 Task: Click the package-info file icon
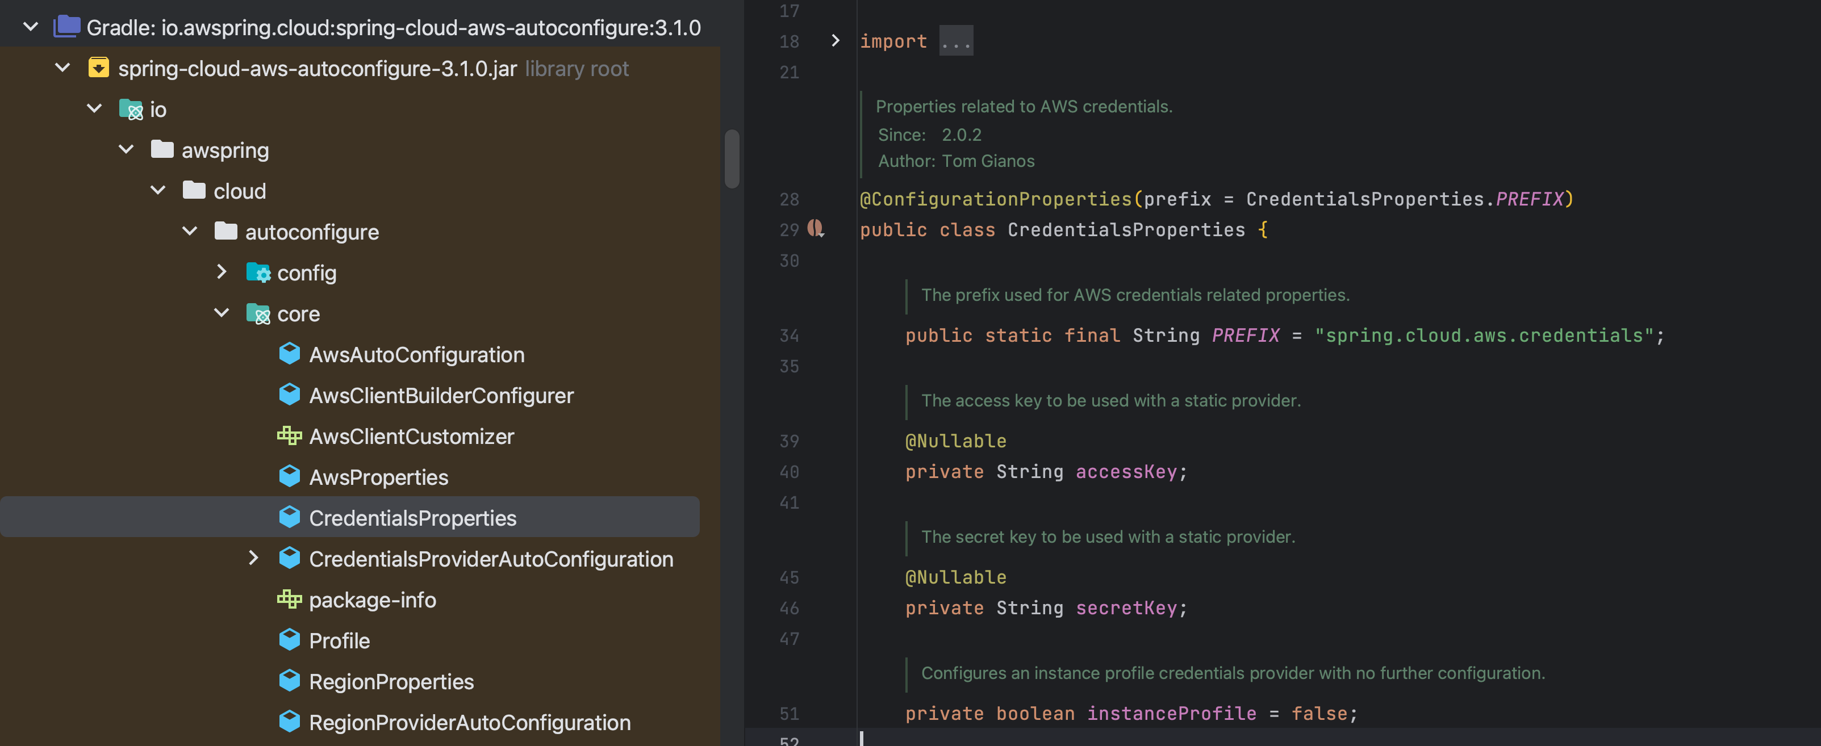pyautogui.click(x=289, y=599)
